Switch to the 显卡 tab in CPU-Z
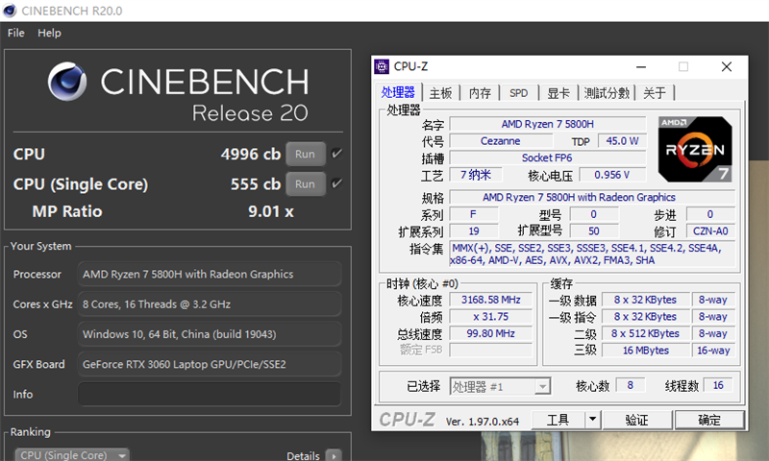The image size is (769, 461). (x=558, y=93)
